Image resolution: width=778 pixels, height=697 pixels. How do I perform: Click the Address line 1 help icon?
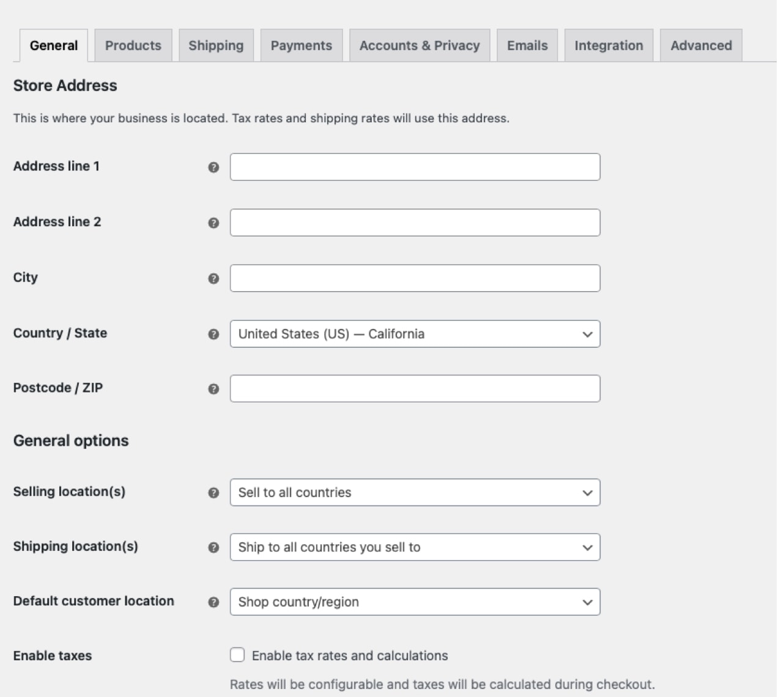click(213, 167)
